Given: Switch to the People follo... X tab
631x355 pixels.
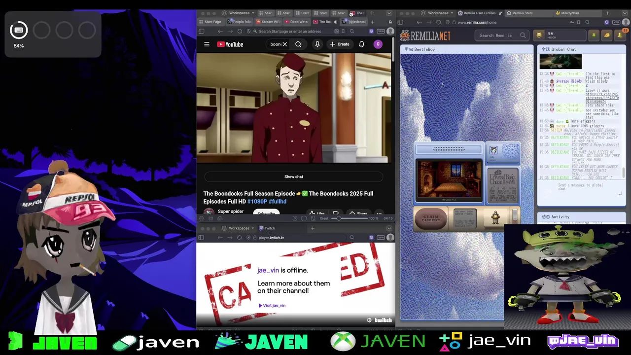Looking at the screenshot, I should click(x=240, y=22).
